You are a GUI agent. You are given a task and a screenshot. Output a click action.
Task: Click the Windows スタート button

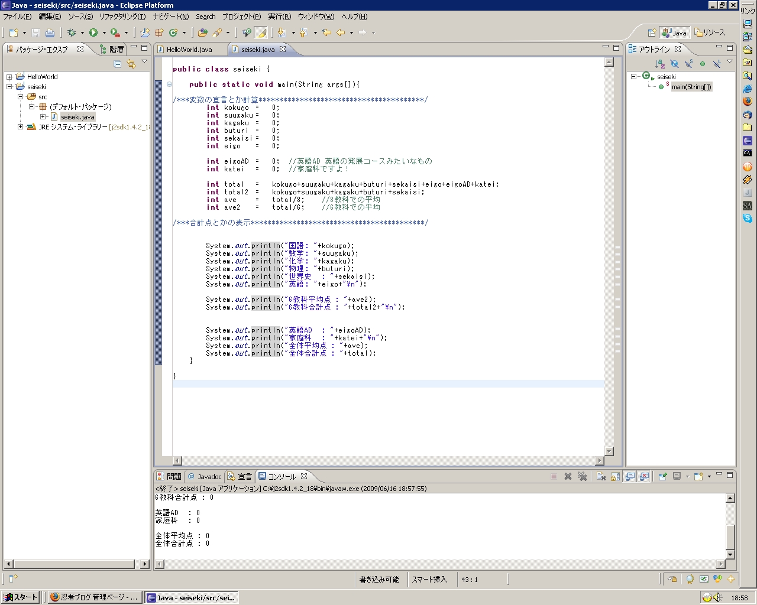click(20, 597)
